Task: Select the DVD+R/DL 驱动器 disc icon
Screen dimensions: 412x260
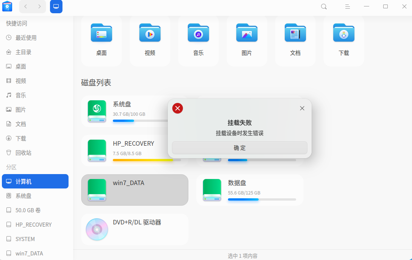Action: coord(97,230)
